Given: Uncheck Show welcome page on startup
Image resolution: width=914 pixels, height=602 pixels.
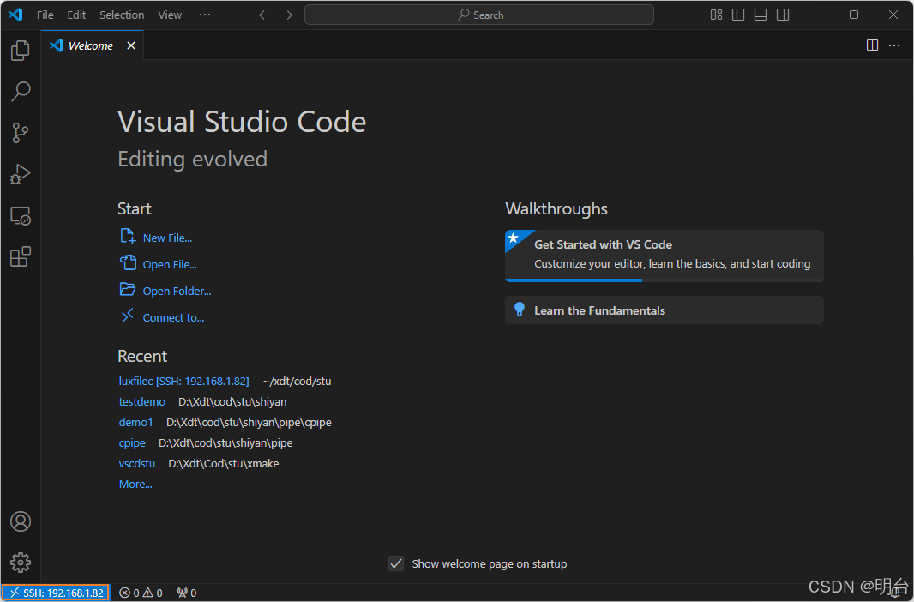Looking at the screenshot, I should [396, 563].
